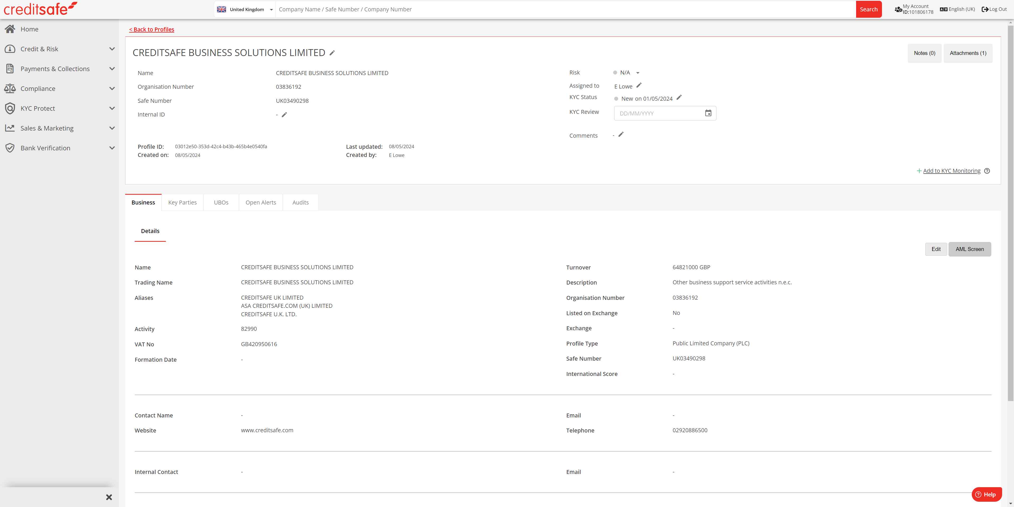Open the KYC Review calendar picker icon
1014x507 pixels.
[x=708, y=113]
